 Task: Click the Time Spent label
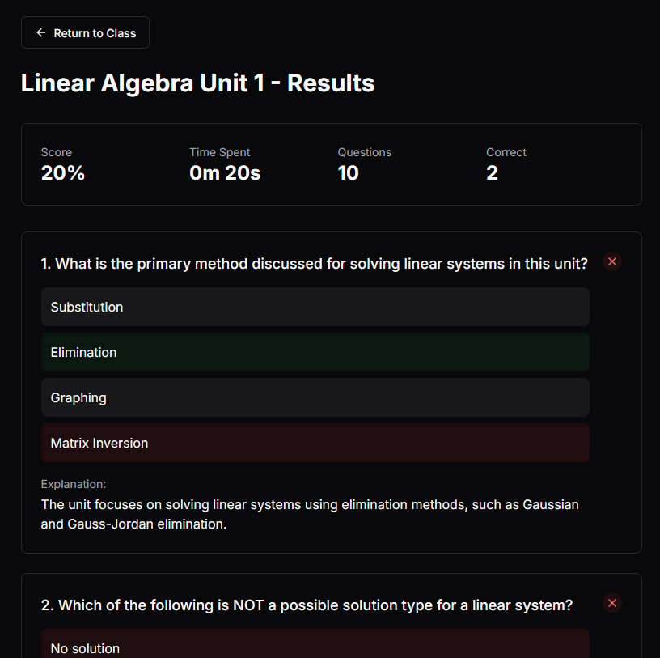coord(220,152)
